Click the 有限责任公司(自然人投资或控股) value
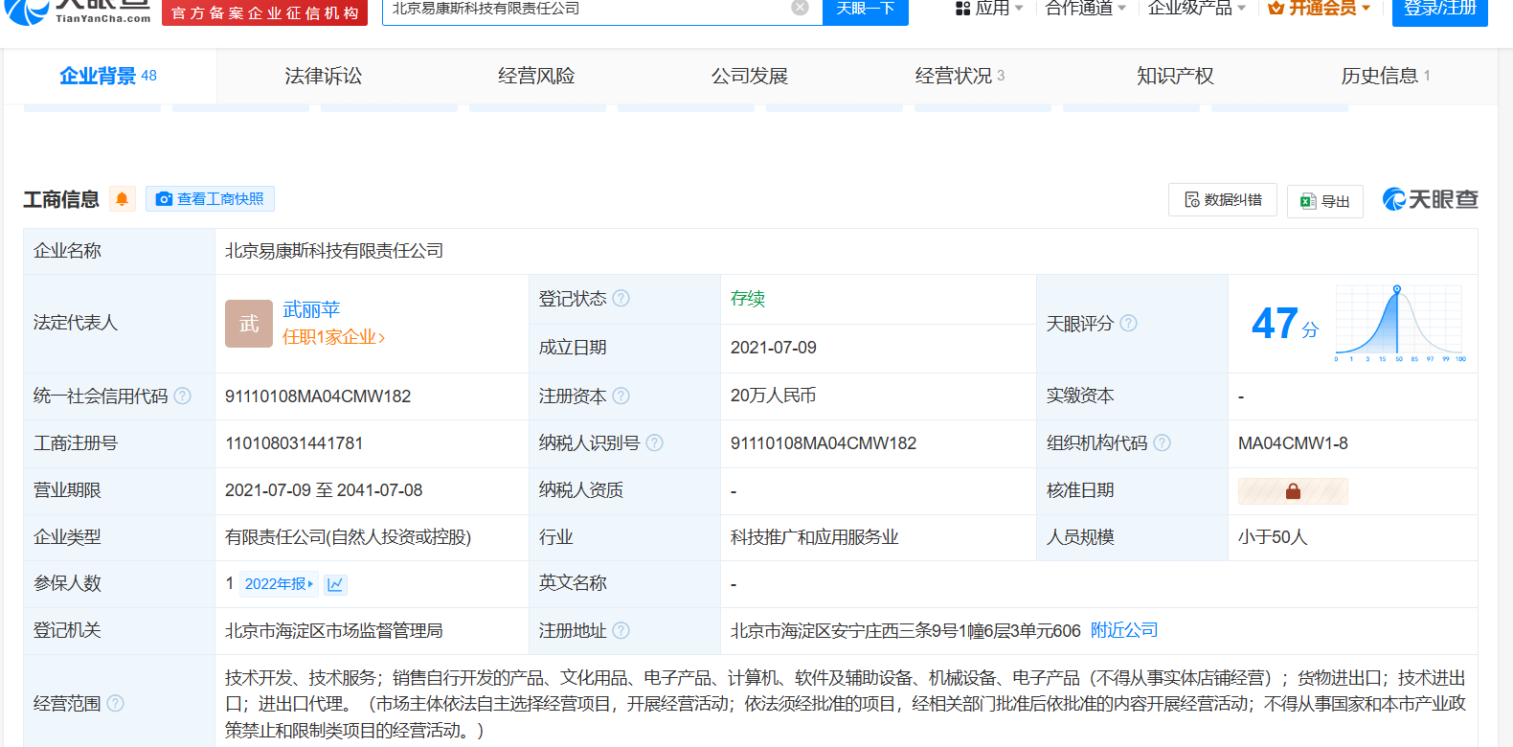1513x747 pixels. coord(349,537)
